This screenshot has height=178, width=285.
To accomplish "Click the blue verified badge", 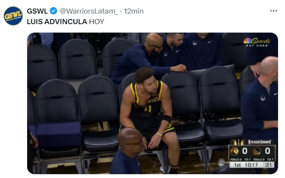I will (x=54, y=11).
